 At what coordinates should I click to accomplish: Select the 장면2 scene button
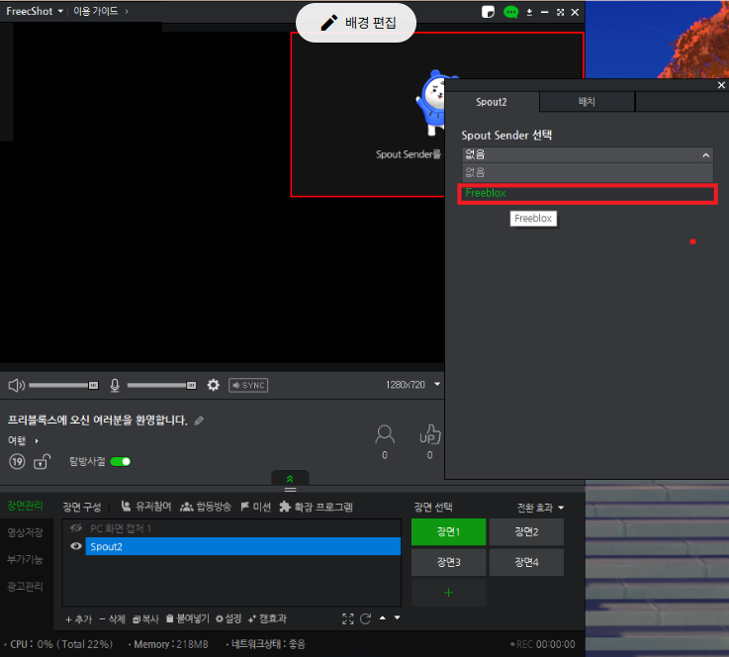pyautogui.click(x=525, y=532)
